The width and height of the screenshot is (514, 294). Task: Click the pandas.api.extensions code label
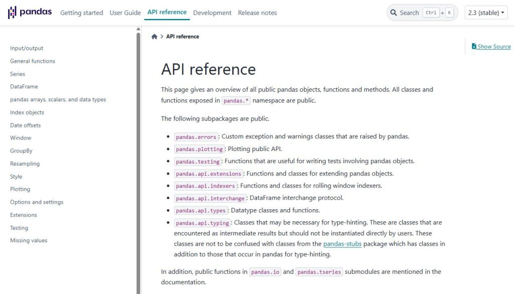pos(208,174)
